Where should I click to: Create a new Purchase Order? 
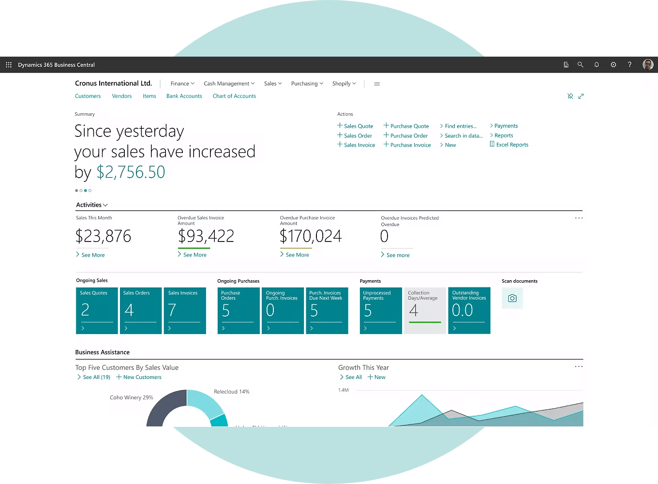tap(406, 136)
